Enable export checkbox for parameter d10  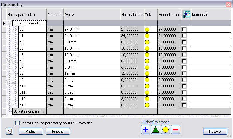tap(184, 86)
